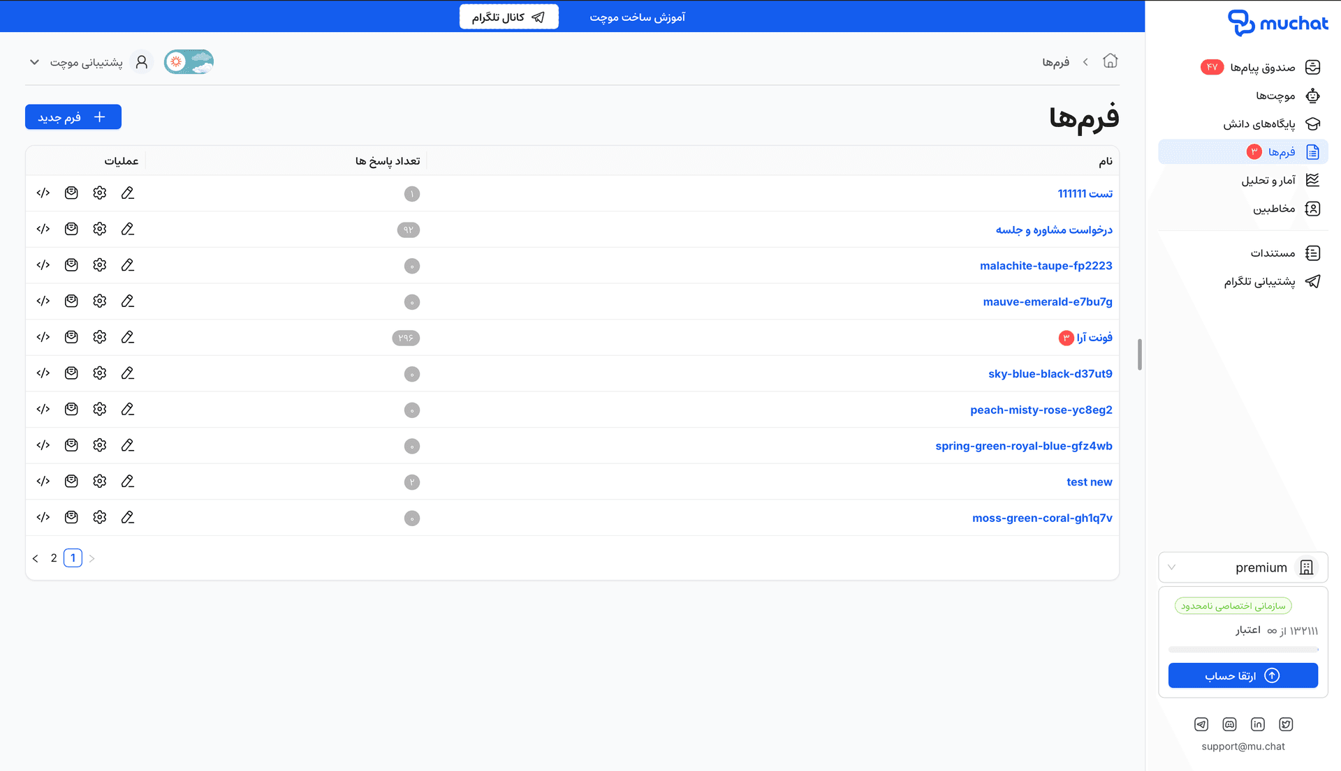View responses inbox for malachite-taupe-fp2223
Screen dimensions: 1341x771
71,265
